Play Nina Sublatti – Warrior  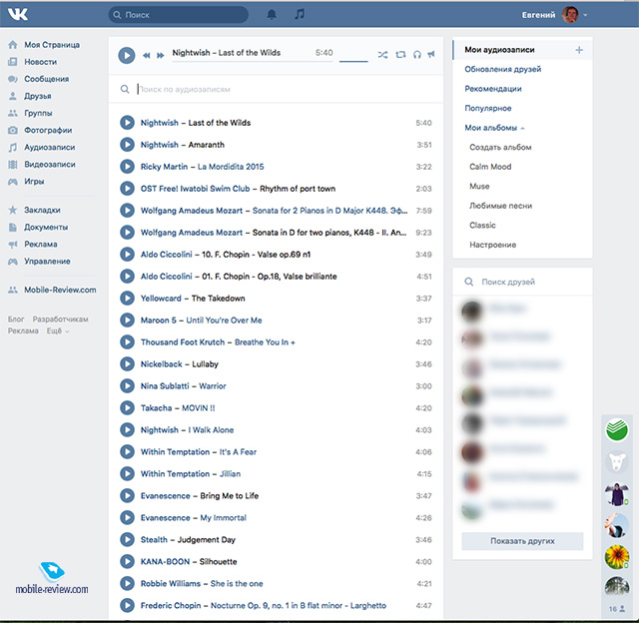click(127, 385)
